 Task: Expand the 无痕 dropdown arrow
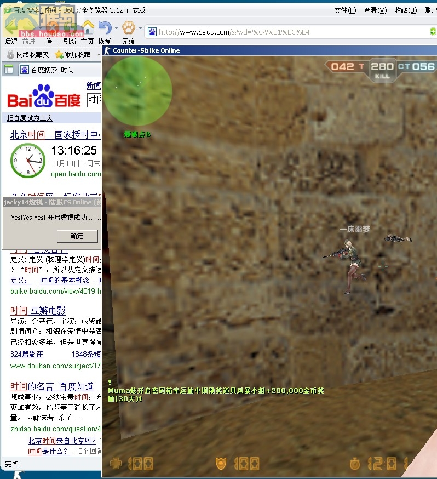pyautogui.click(x=140, y=28)
